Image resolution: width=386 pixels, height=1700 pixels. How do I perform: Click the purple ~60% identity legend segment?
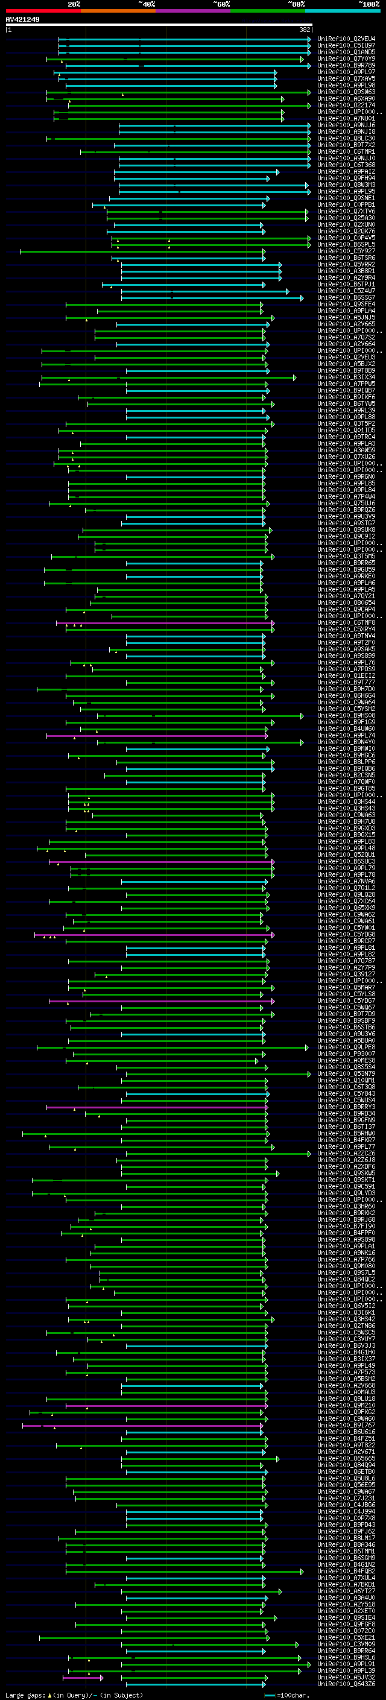coord(192,11)
